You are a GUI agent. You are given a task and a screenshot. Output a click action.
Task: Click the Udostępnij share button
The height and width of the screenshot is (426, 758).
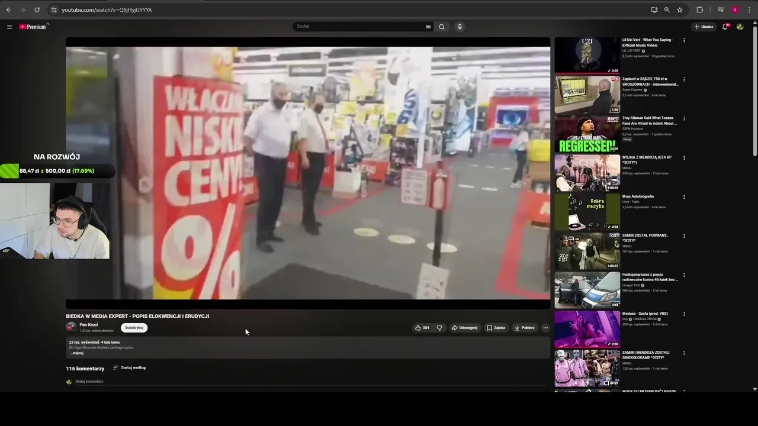click(464, 328)
